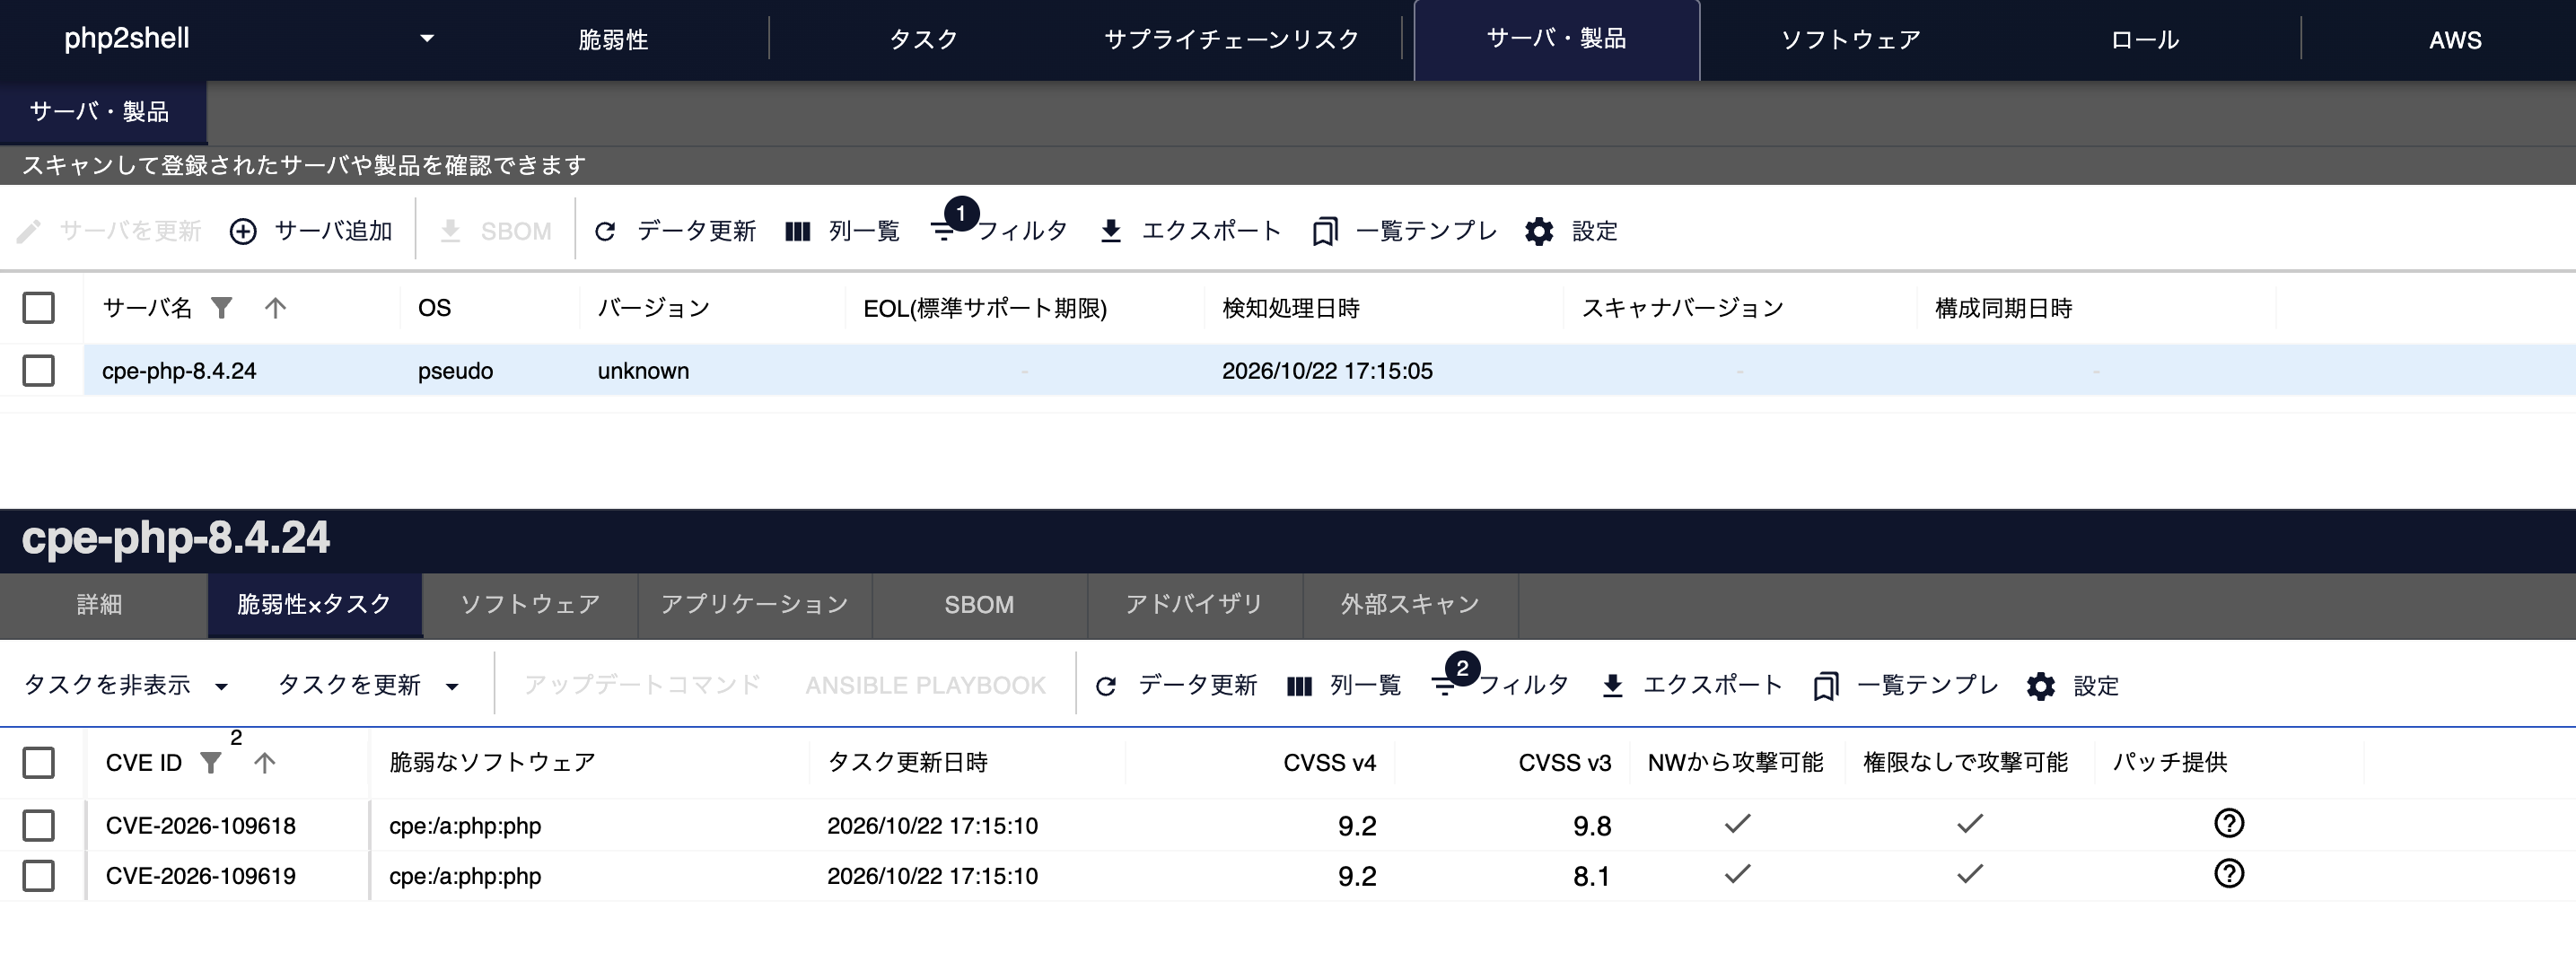The image size is (2576, 962).
Task: Check the CVE-2026-109619 row checkbox
Action: [x=38, y=876]
